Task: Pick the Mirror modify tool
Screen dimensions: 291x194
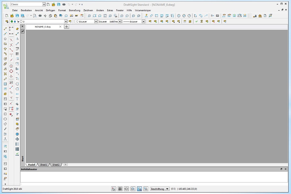Action: click(17, 39)
